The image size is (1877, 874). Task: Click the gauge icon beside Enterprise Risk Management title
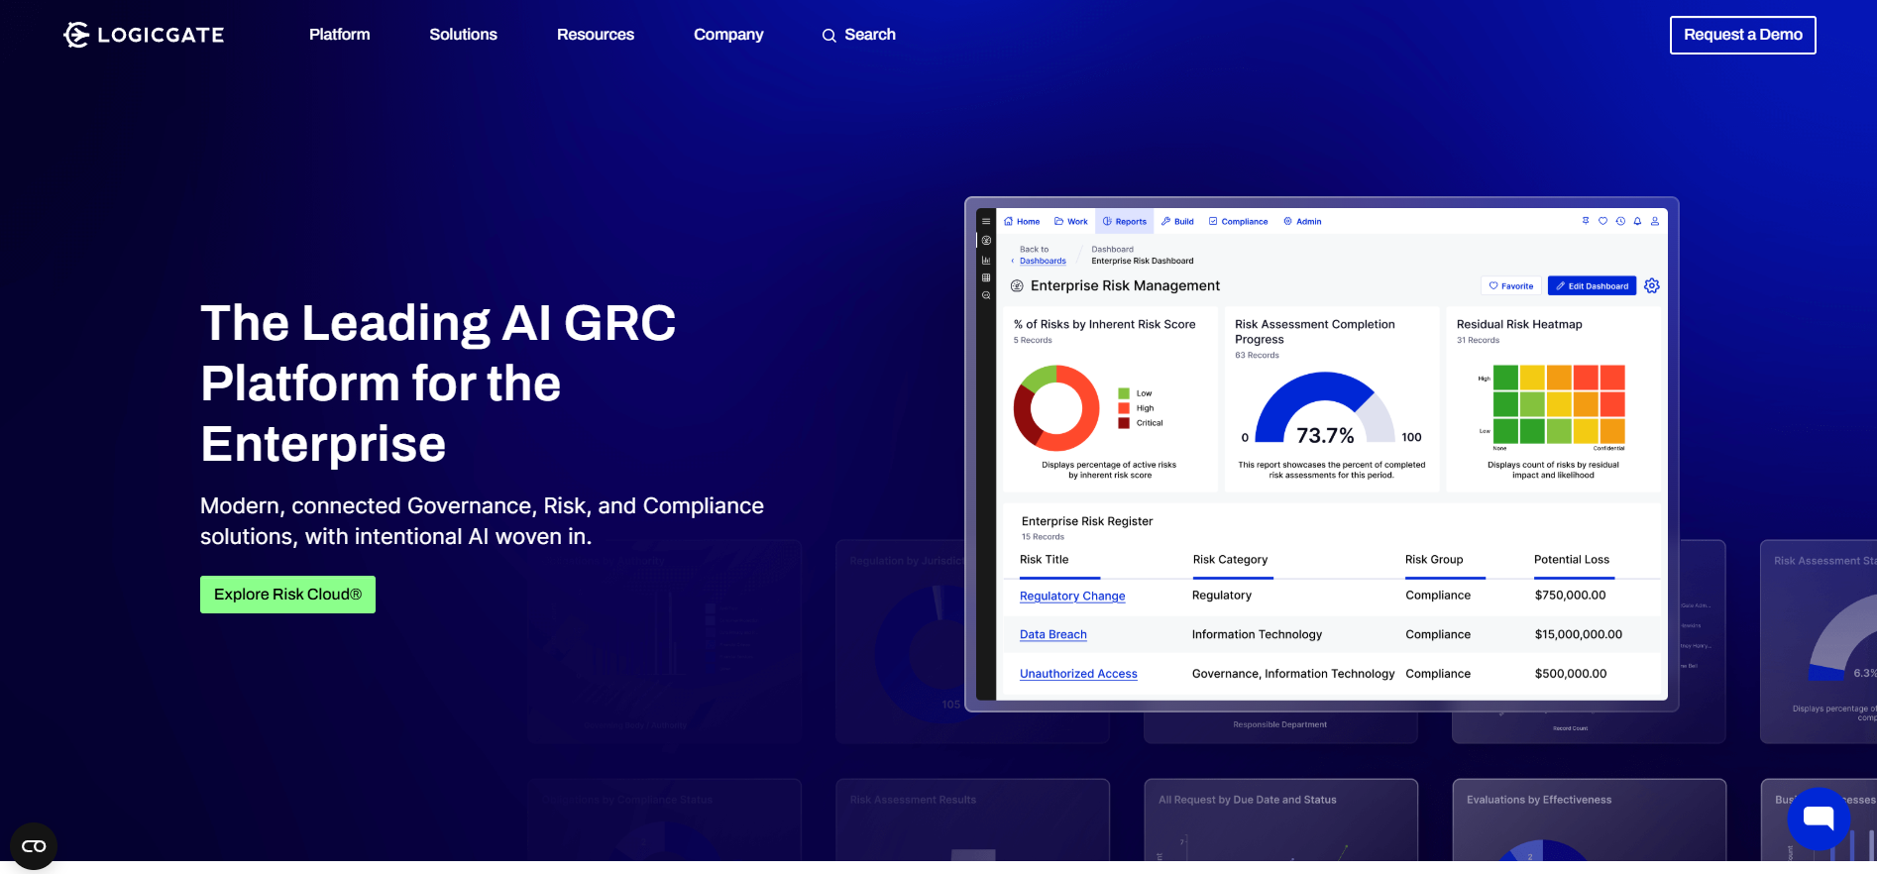[x=1017, y=285]
